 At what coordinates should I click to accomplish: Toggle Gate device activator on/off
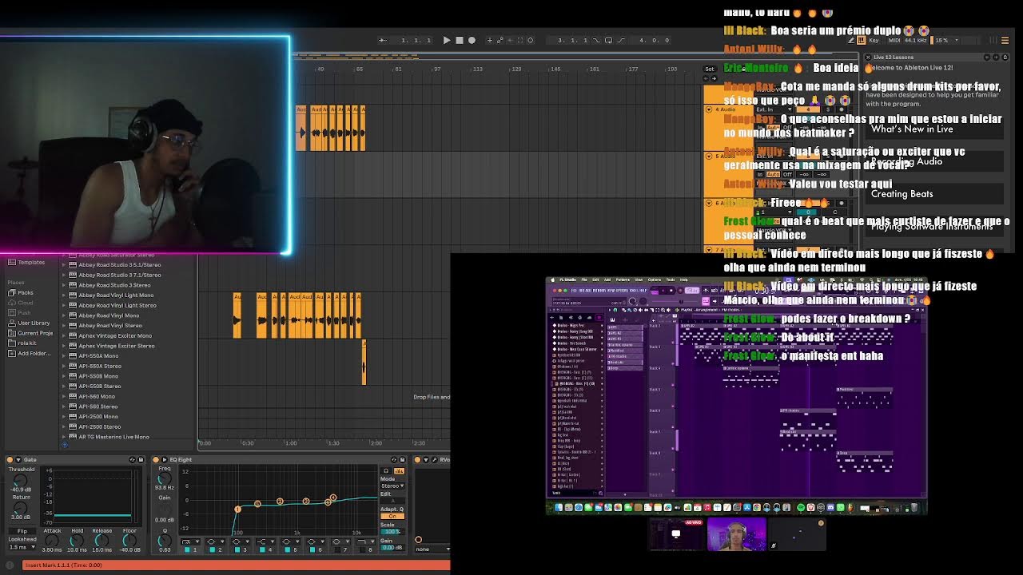(10, 460)
